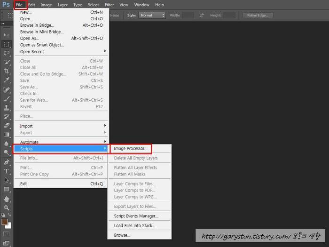329x247 pixels.
Task: Select the Clone Stamp tool
Action: pyautogui.click(x=7, y=108)
